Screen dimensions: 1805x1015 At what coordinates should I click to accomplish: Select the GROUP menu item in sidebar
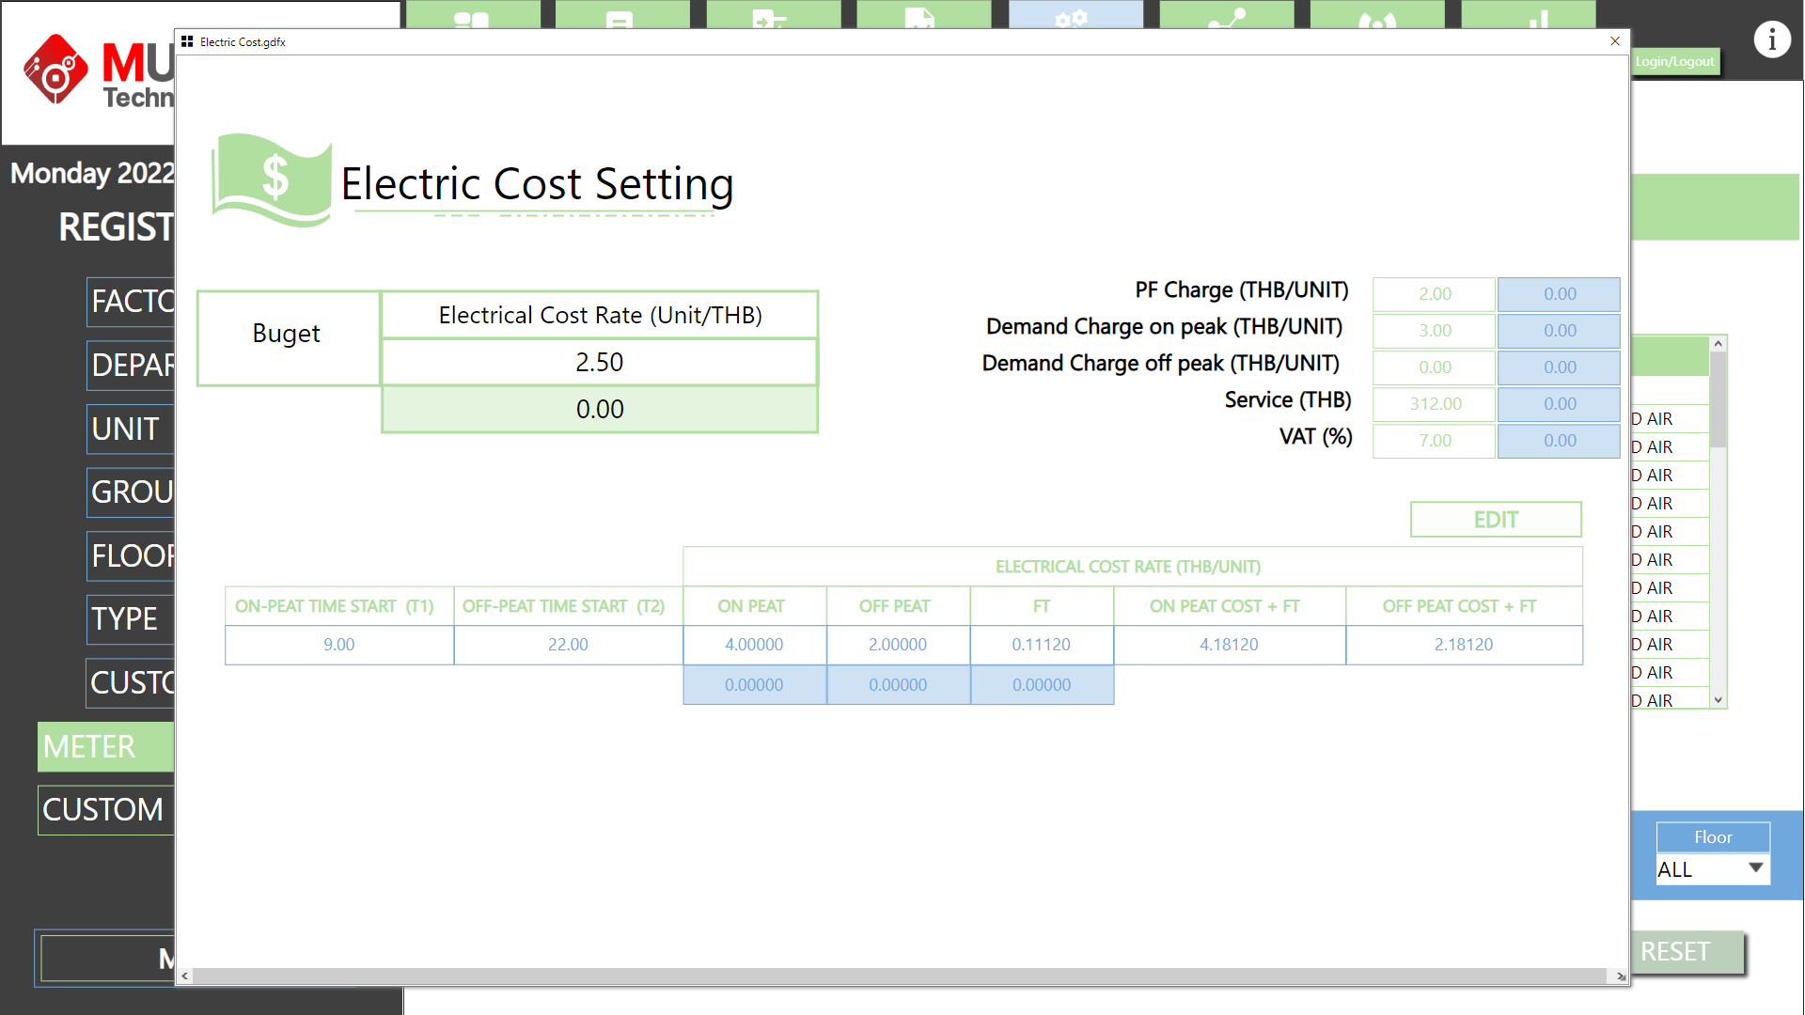[x=131, y=492]
